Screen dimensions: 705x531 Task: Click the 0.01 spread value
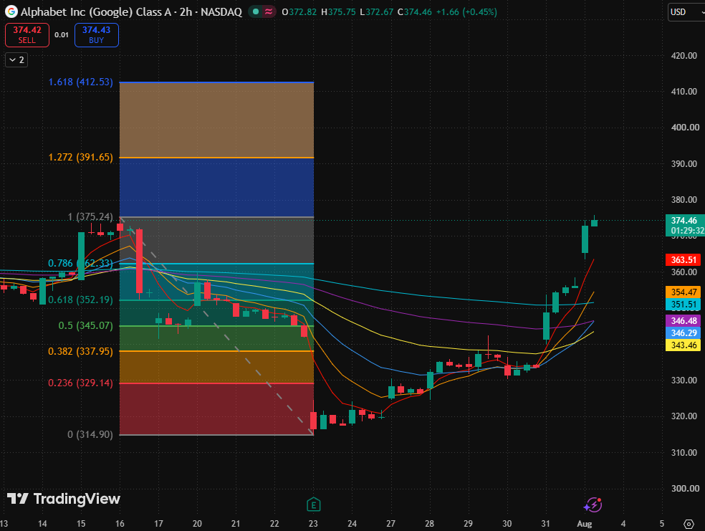click(62, 35)
